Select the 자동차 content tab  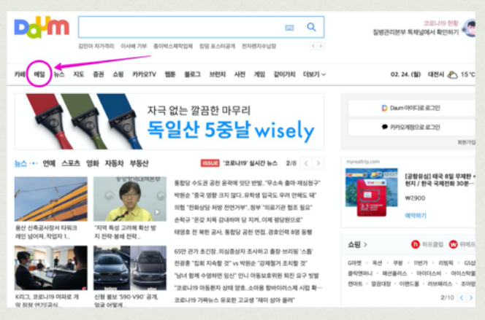pyautogui.click(x=114, y=163)
